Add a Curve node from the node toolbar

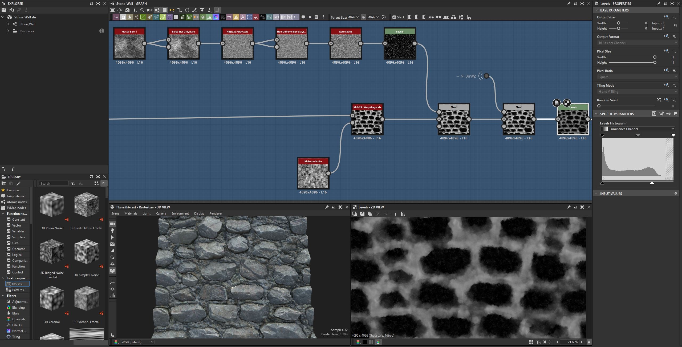[143, 17]
